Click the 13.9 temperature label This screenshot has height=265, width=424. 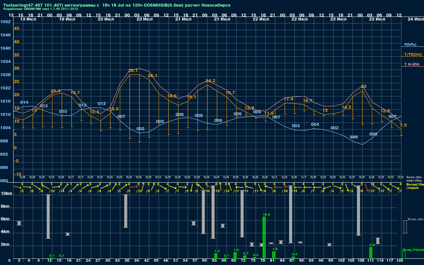tap(249, 108)
